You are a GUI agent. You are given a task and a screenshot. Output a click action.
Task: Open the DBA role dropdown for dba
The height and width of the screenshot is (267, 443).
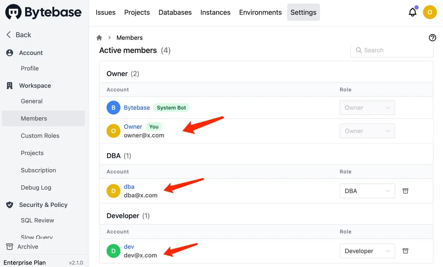point(367,191)
